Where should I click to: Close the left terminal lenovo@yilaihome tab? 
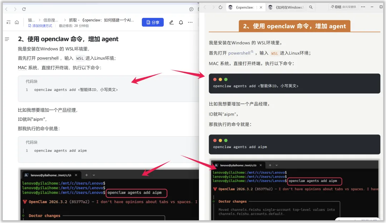click(76, 175)
